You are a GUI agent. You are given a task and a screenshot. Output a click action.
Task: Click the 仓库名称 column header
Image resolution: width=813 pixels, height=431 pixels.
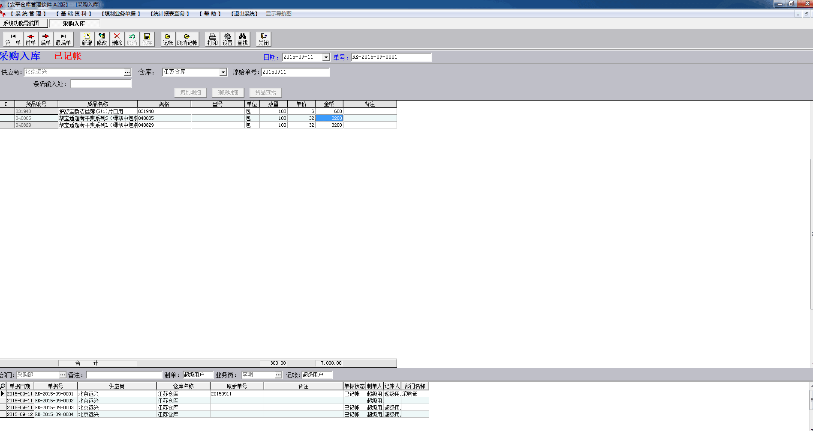point(183,386)
